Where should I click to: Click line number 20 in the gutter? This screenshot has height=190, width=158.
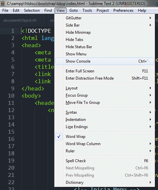[11, 168]
